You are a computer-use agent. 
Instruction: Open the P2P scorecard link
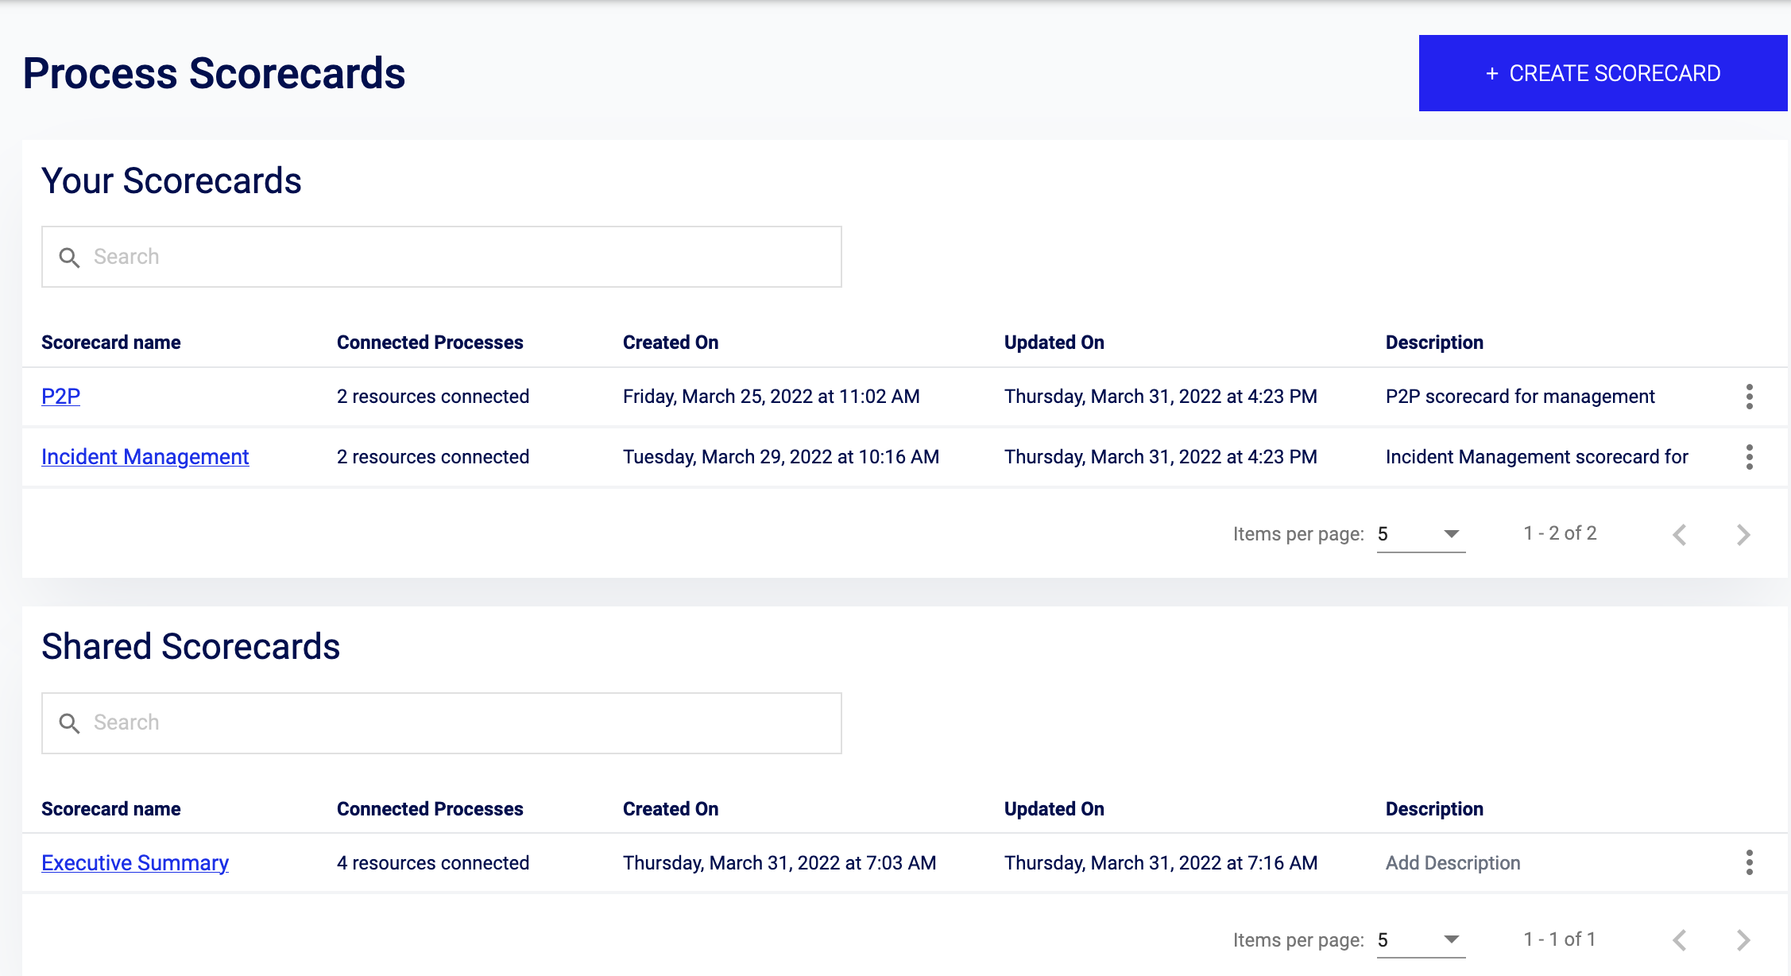(61, 396)
